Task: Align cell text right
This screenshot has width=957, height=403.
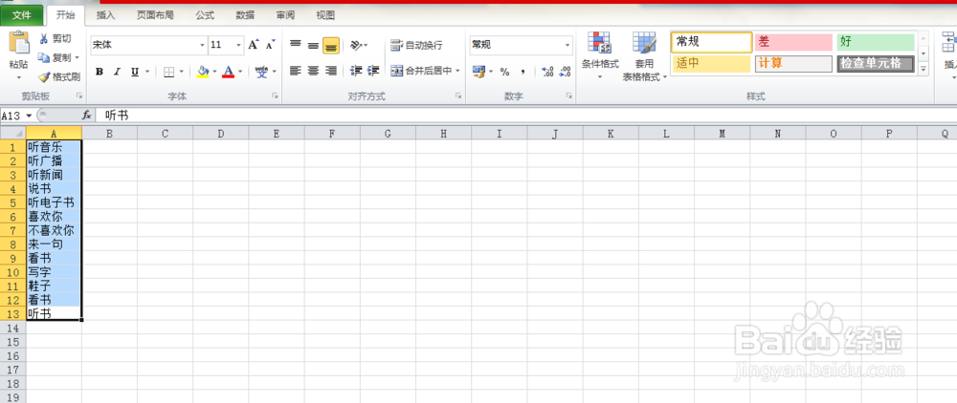Action: click(x=331, y=71)
